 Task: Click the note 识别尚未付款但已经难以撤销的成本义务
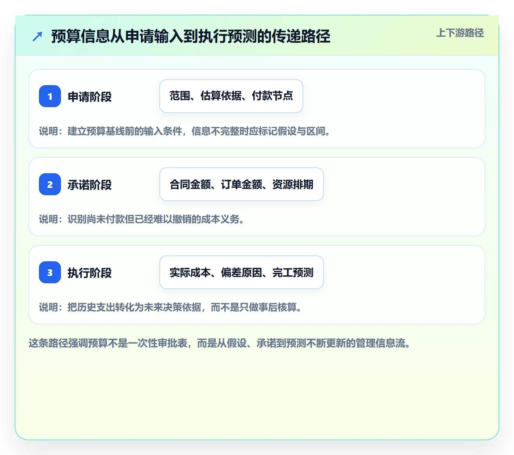[142, 219]
